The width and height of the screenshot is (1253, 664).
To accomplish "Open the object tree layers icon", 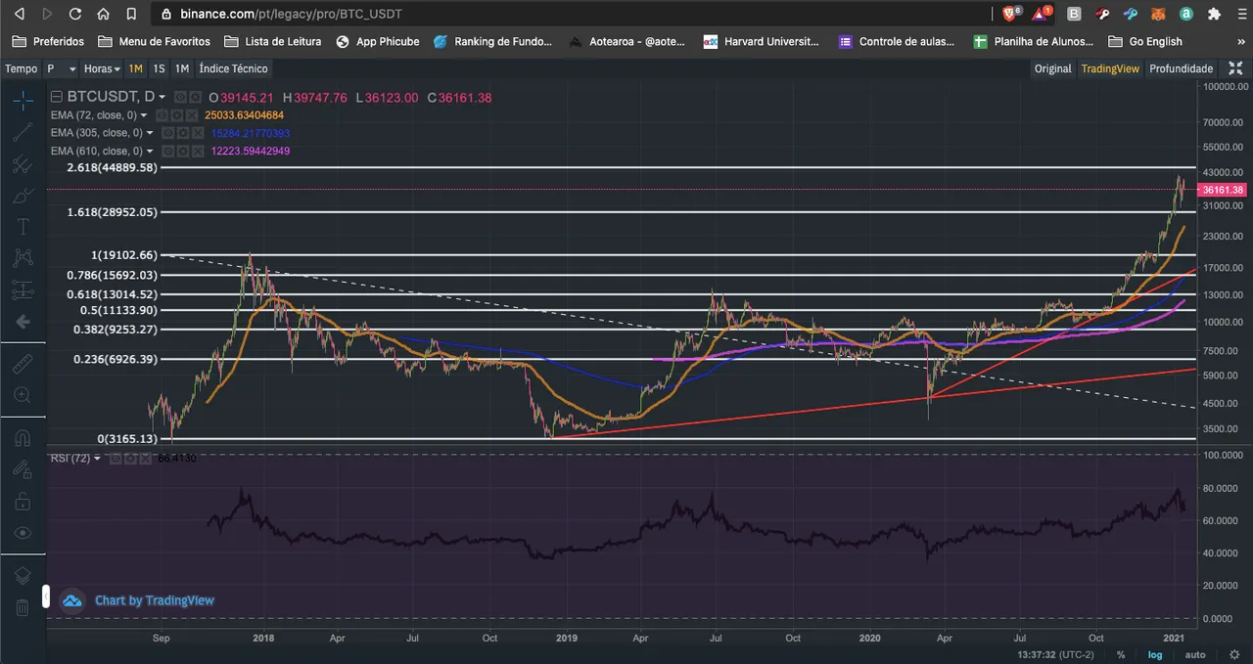I will tap(23, 576).
